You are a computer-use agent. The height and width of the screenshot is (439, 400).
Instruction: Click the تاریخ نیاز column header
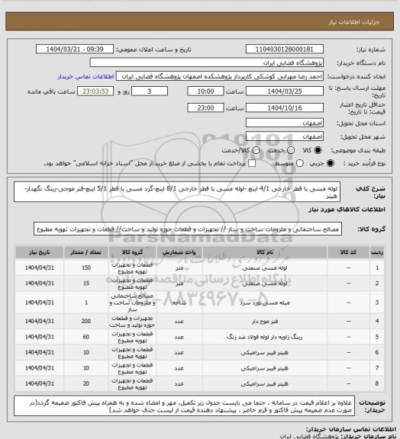pyautogui.click(x=39, y=252)
